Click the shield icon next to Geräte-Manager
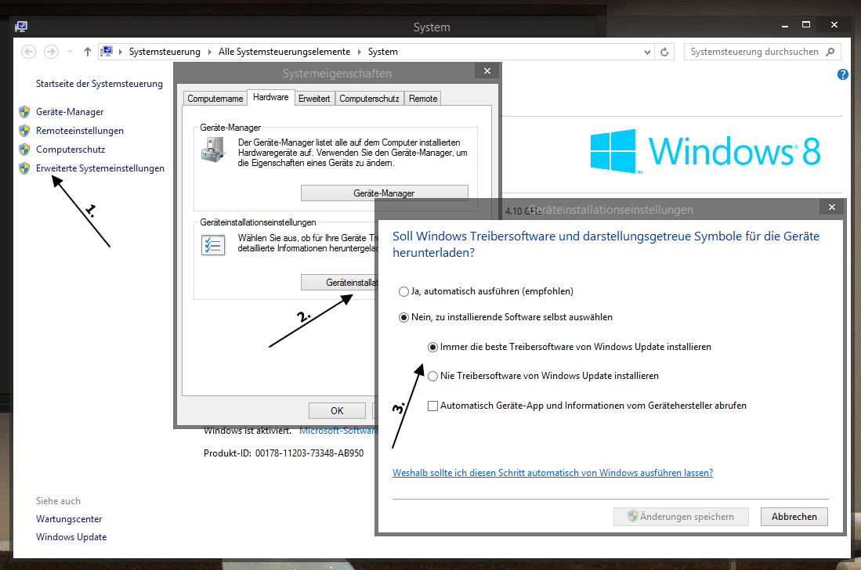 (x=24, y=112)
